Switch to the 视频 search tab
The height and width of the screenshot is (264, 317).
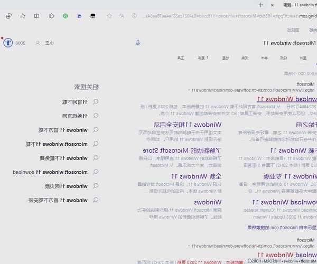(x=245, y=58)
